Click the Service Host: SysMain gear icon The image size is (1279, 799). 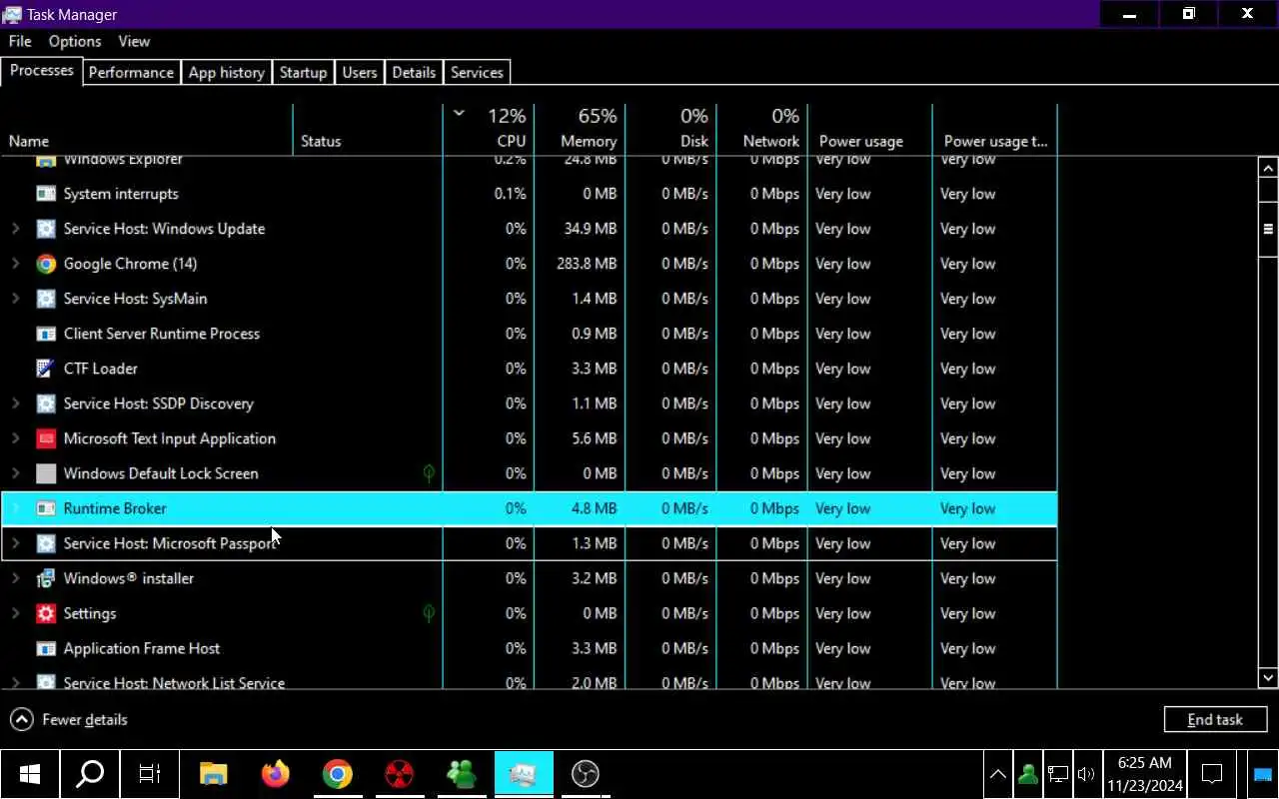click(x=46, y=299)
